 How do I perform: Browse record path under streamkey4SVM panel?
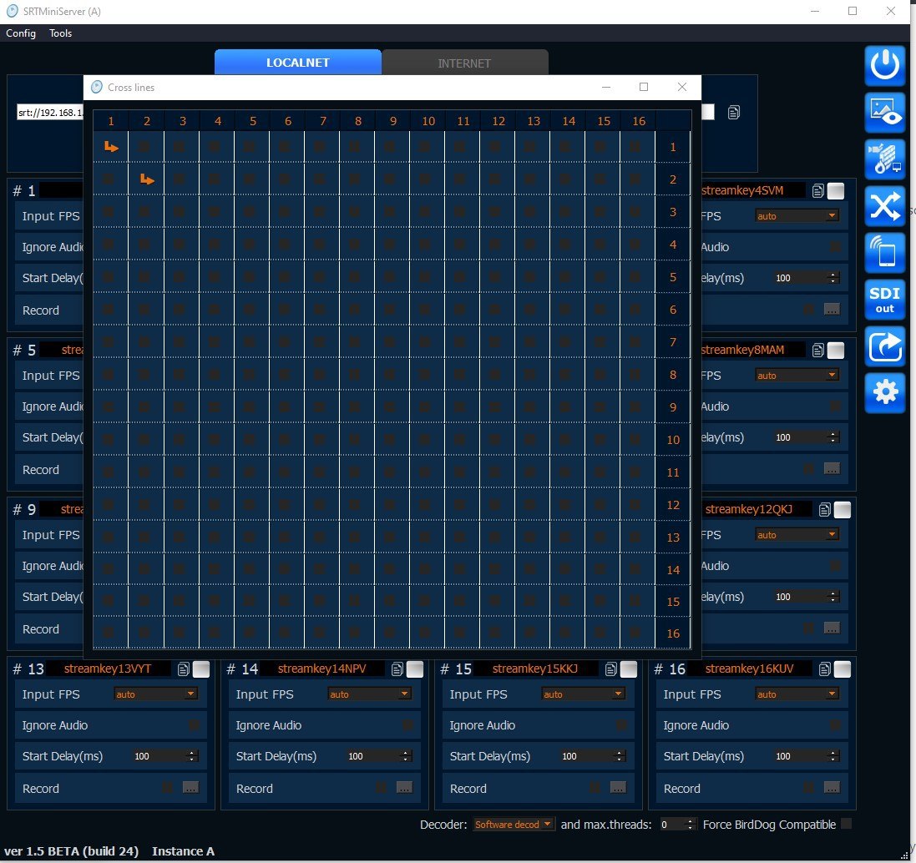point(832,310)
